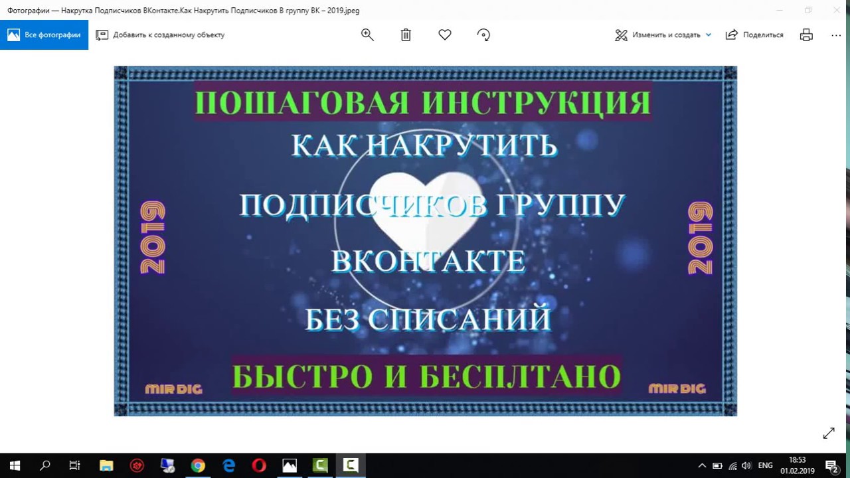
Task: Open Task View on the taskbar
Action: [x=75, y=465]
